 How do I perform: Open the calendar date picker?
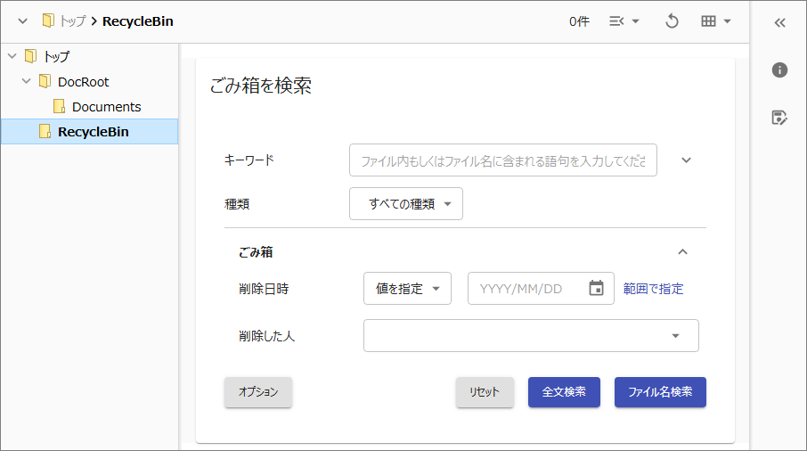click(x=596, y=289)
